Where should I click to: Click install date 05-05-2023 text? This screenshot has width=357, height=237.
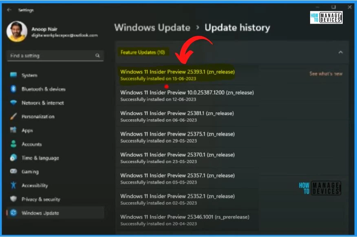tap(185, 182)
